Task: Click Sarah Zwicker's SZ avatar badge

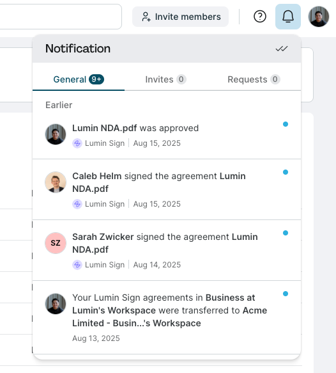Action: coord(56,243)
